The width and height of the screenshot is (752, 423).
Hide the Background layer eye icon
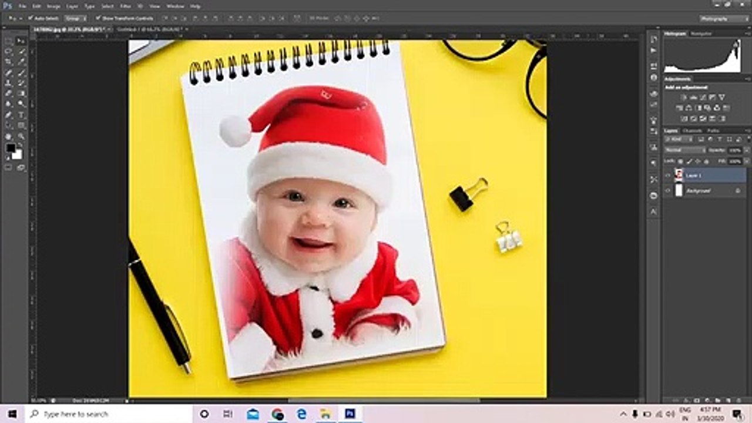point(667,191)
